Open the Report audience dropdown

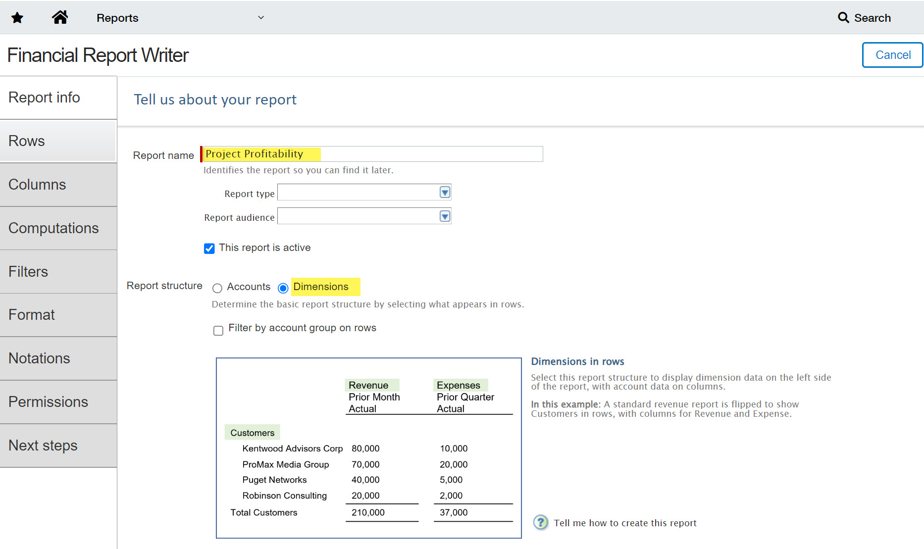click(445, 216)
